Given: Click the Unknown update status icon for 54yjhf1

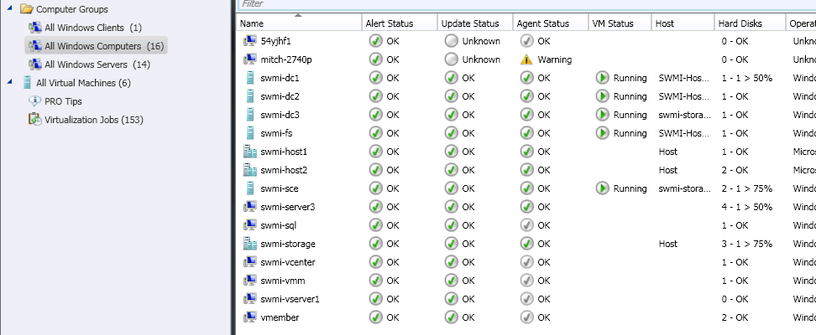Looking at the screenshot, I should tap(452, 41).
